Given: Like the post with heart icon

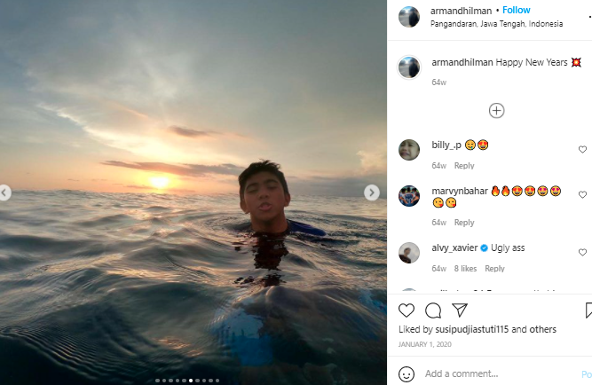Looking at the screenshot, I should click(407, 310).
